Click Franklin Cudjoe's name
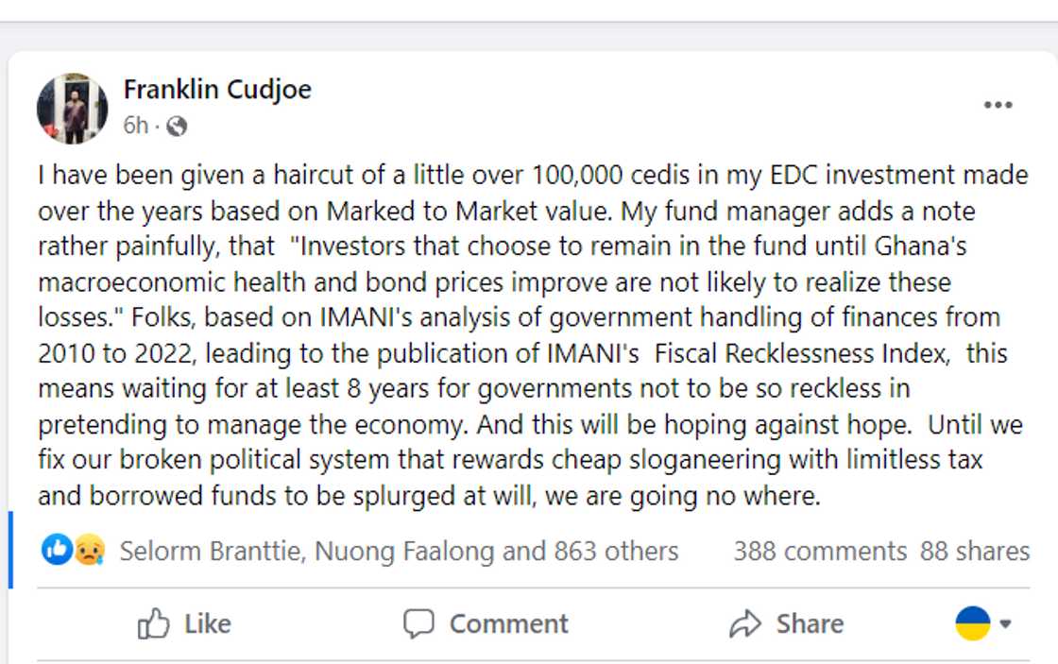Image resolution: width=1058 pixels, height=664 pixels. [x=216, y=89]
